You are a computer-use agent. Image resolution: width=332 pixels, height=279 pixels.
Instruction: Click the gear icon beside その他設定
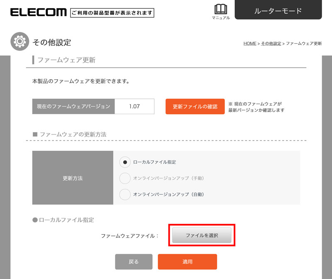click(x=20, y=42)
